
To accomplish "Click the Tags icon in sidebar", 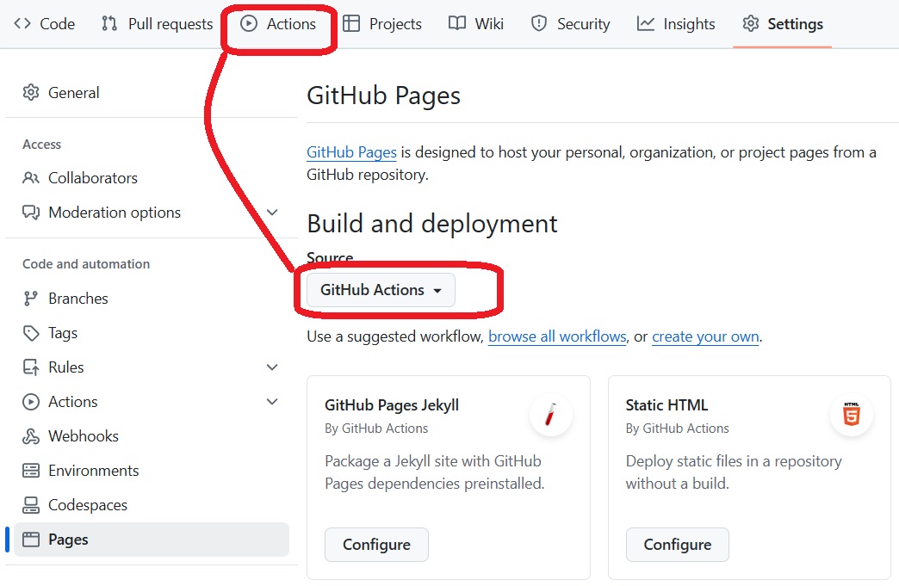I will [x=31, y=333].
